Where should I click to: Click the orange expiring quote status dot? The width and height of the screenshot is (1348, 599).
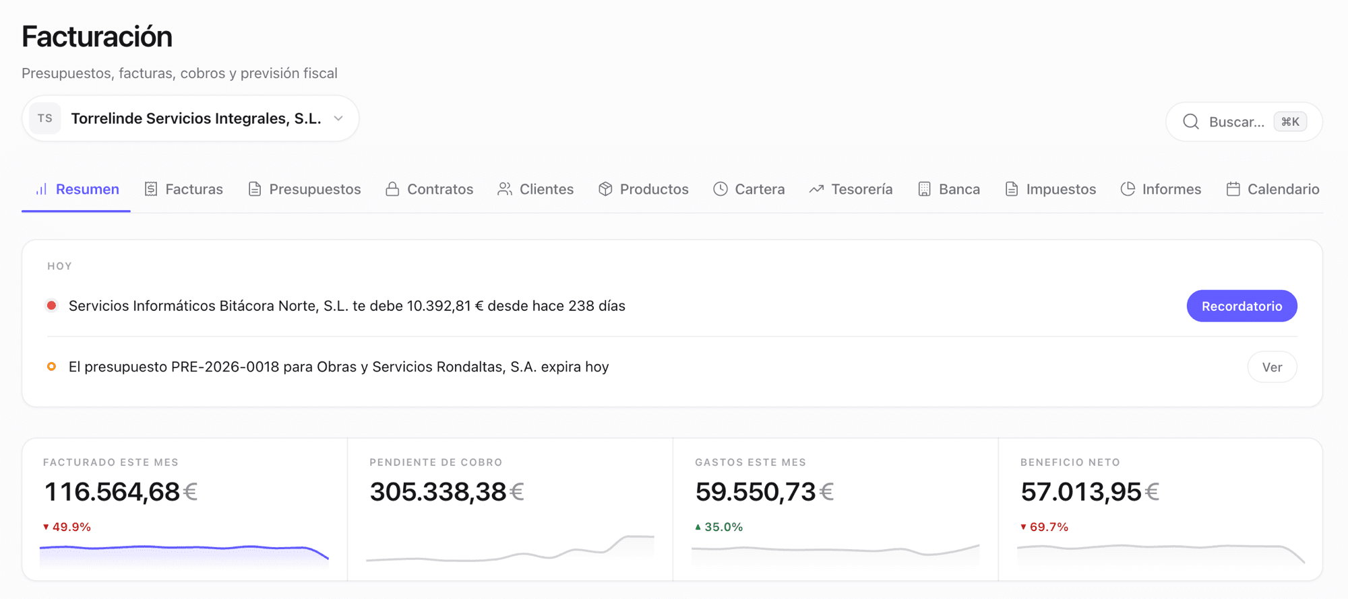coord(51,367)
